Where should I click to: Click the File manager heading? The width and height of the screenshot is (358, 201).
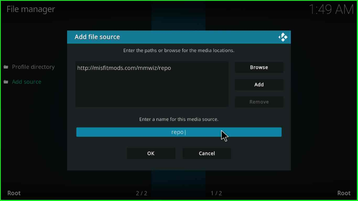31,9
